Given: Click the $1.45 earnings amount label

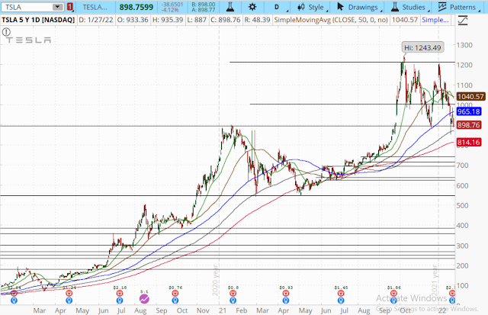Looking at the screenshot, I should [341, 288].
